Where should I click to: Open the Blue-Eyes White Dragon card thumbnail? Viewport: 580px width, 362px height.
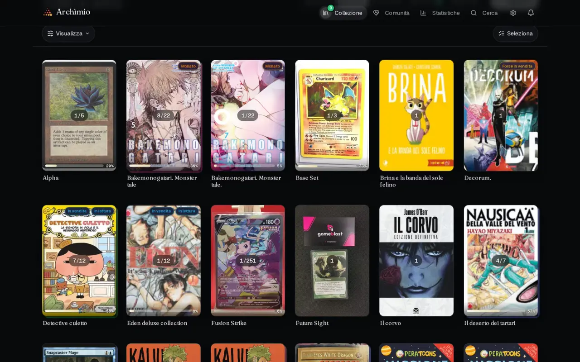332,353
